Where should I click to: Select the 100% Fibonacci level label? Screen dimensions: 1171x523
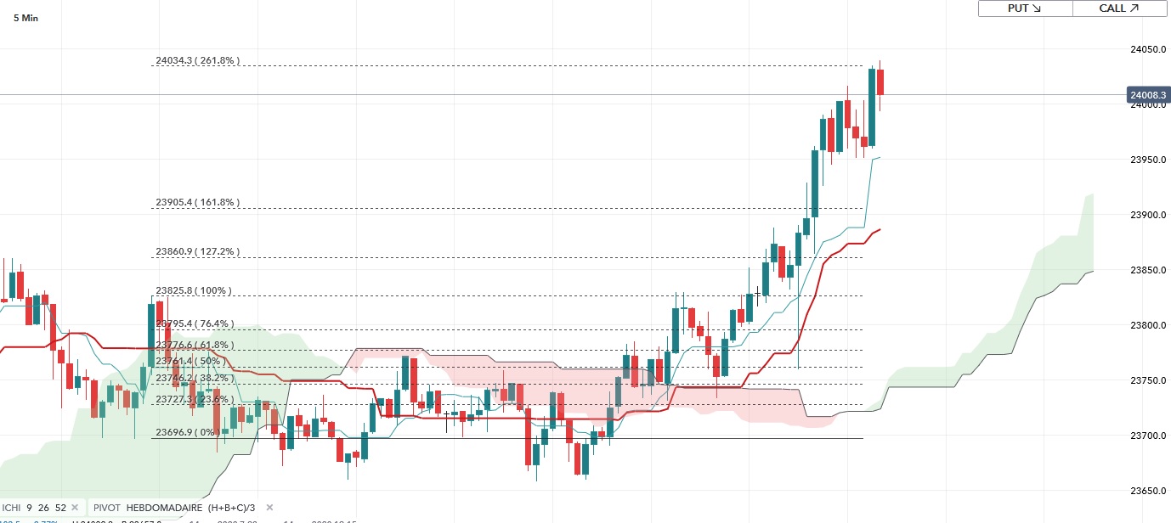click(193, 291)
